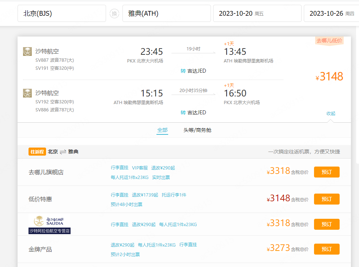
Task: Click outbound arrival time 13:45
Action: (235, 52)
